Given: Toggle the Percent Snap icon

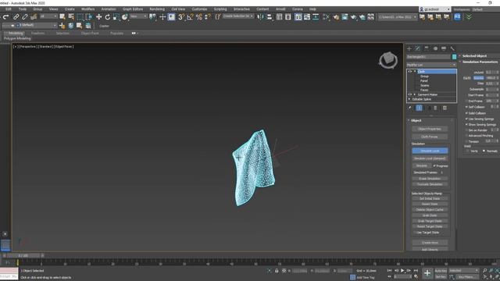Looking at the screenshot, I should tap(199, 17).
